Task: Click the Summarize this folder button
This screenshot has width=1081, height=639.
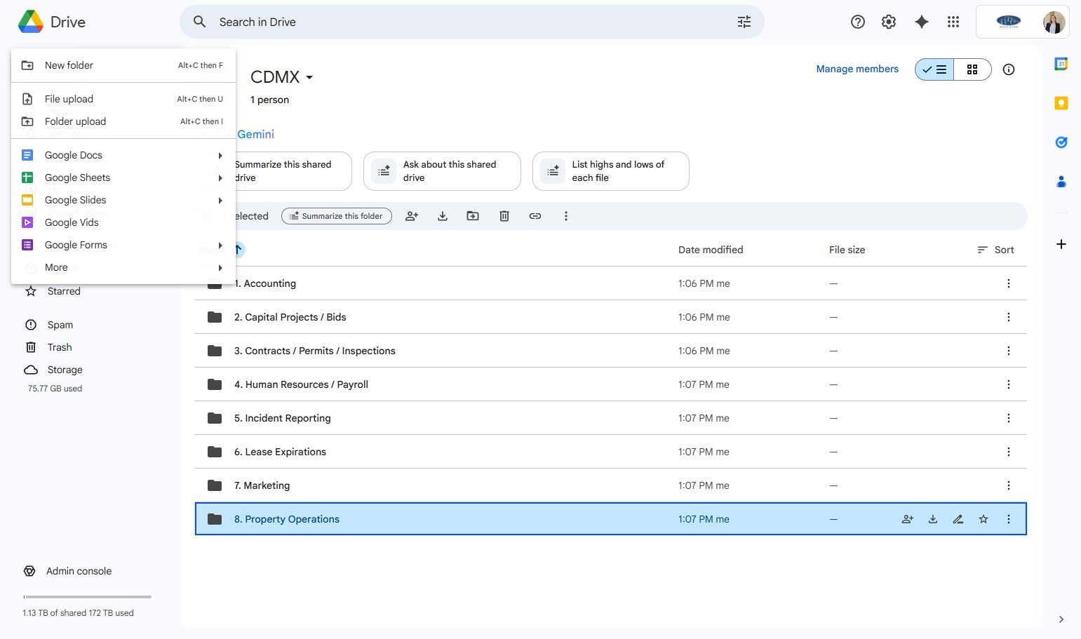Action: coord(337,216)
